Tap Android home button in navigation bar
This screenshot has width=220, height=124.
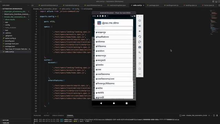[x=114, y=103]
